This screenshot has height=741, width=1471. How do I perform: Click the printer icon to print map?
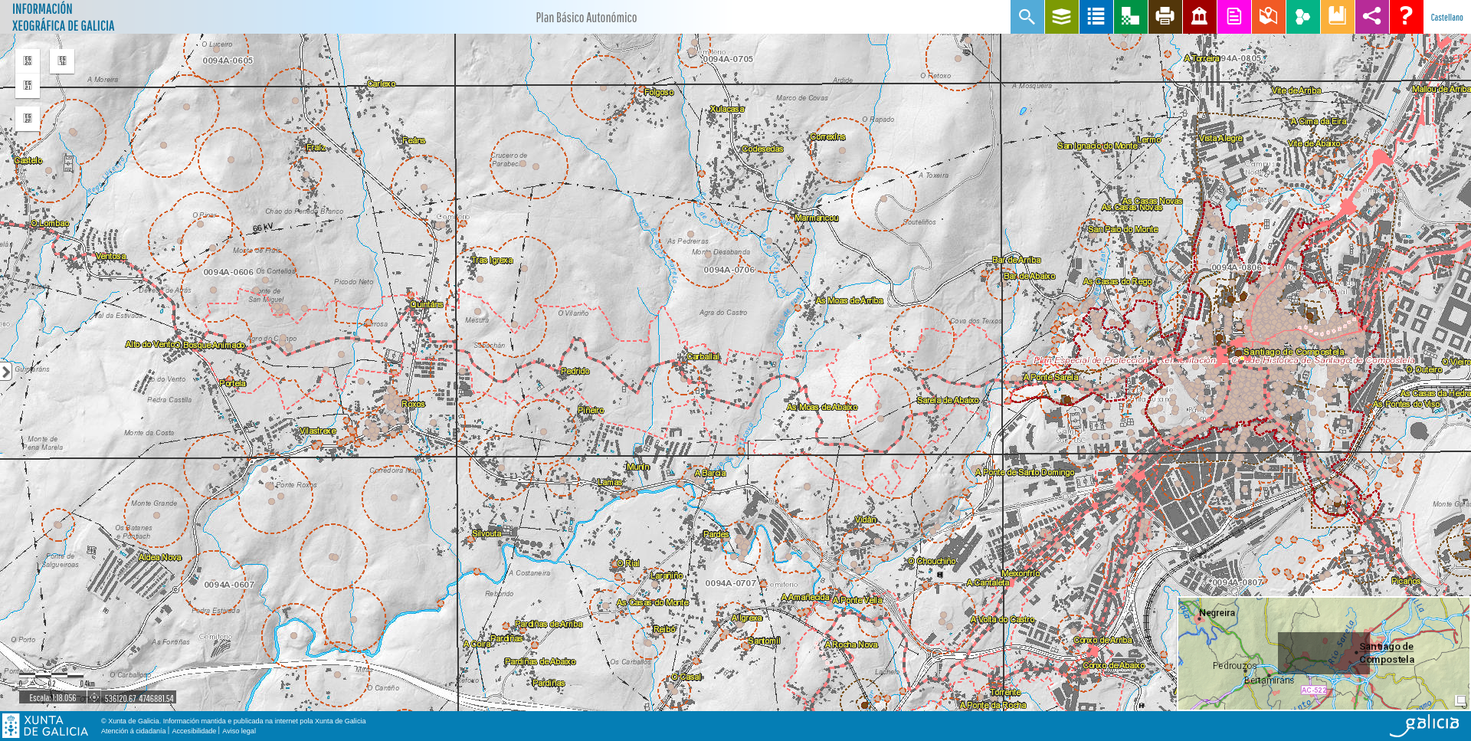click(1165, 17)
